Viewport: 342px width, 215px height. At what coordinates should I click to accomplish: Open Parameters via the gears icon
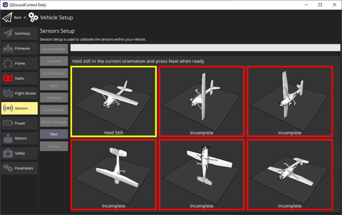pos(8,168)
